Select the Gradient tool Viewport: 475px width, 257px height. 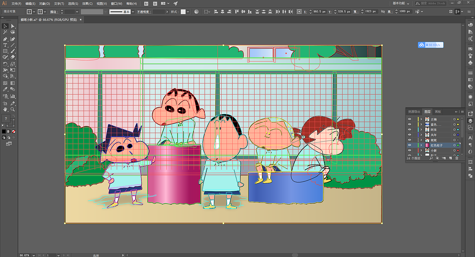[x=13, y=83]
